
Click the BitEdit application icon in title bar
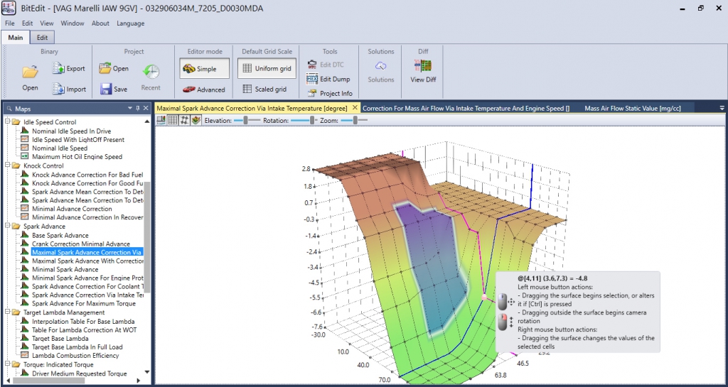pos(9,8)
